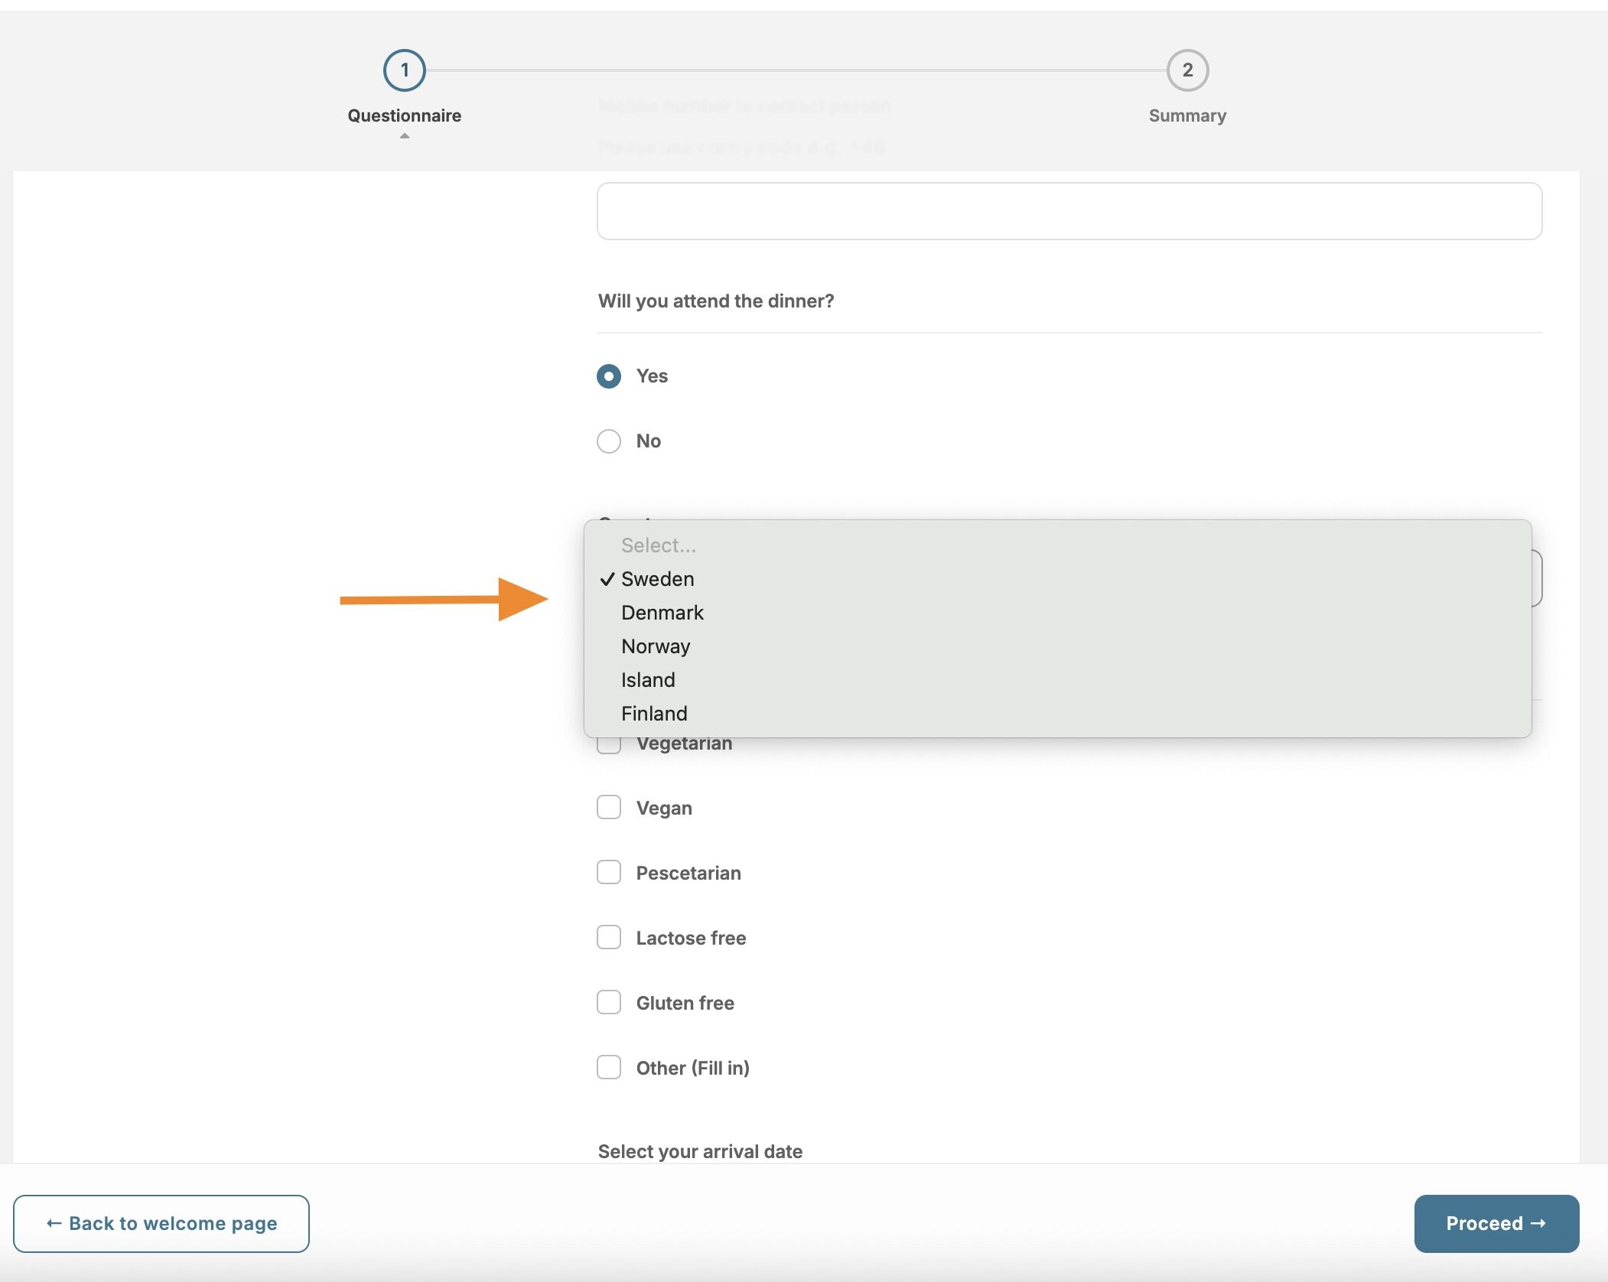
Task: Tick the Other (Fill in) checkbox
Action: click(609, 1068)
